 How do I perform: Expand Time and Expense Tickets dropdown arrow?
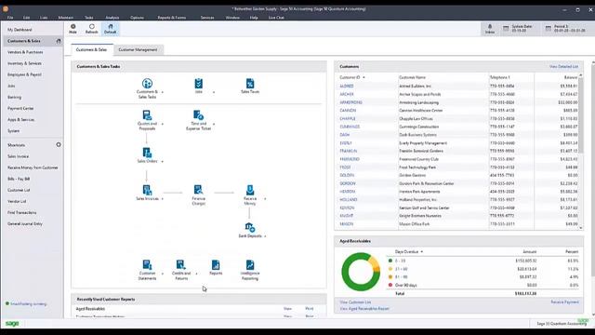pyautogui.click(x=214, y=124)
